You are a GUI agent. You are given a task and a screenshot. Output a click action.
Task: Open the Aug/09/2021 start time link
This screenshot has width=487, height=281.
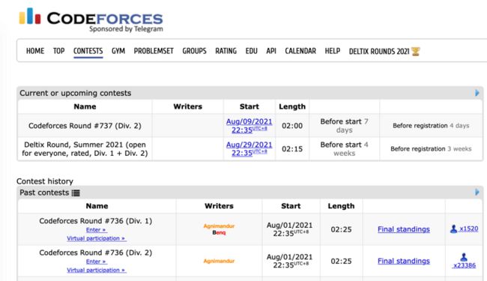[x=249, y=126]
